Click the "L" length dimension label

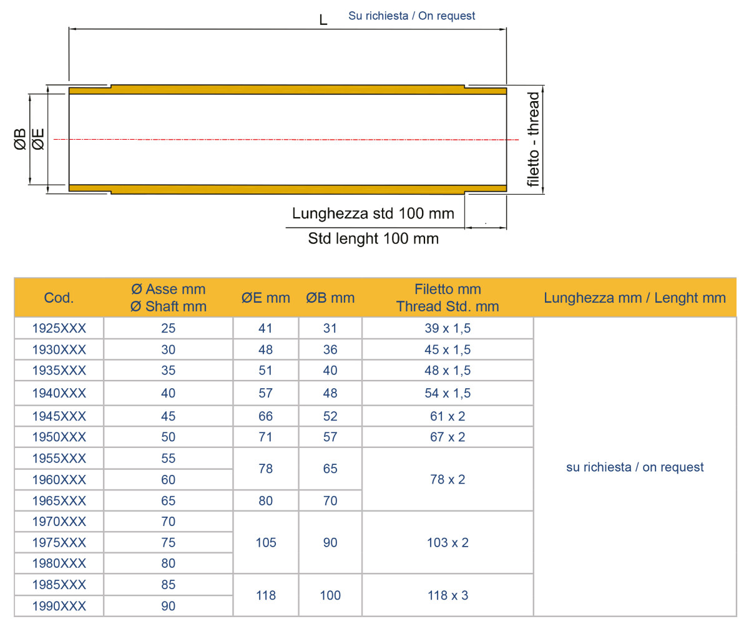(x=323, y=20)
